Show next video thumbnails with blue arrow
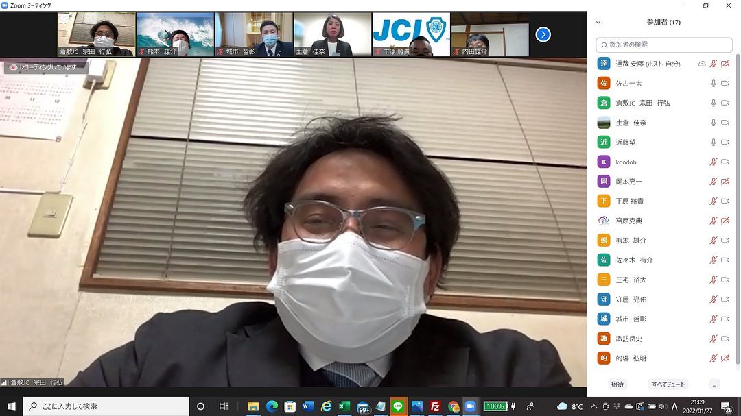This screenshot has height=416, width=741. 543,34
